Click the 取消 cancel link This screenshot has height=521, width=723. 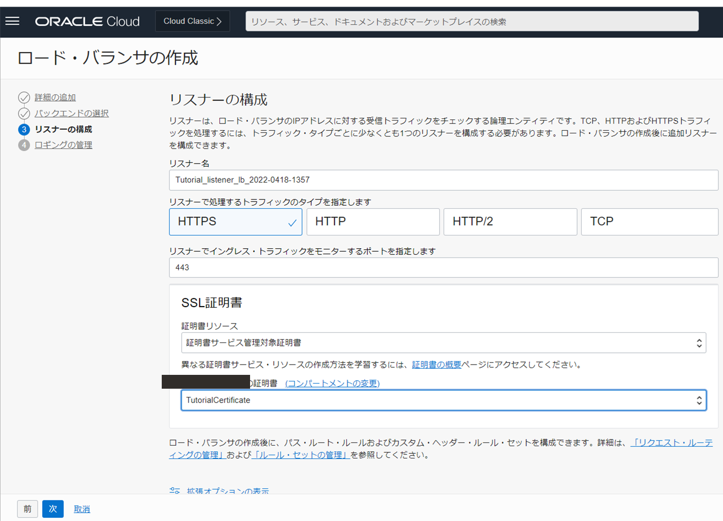click(82, 509)
